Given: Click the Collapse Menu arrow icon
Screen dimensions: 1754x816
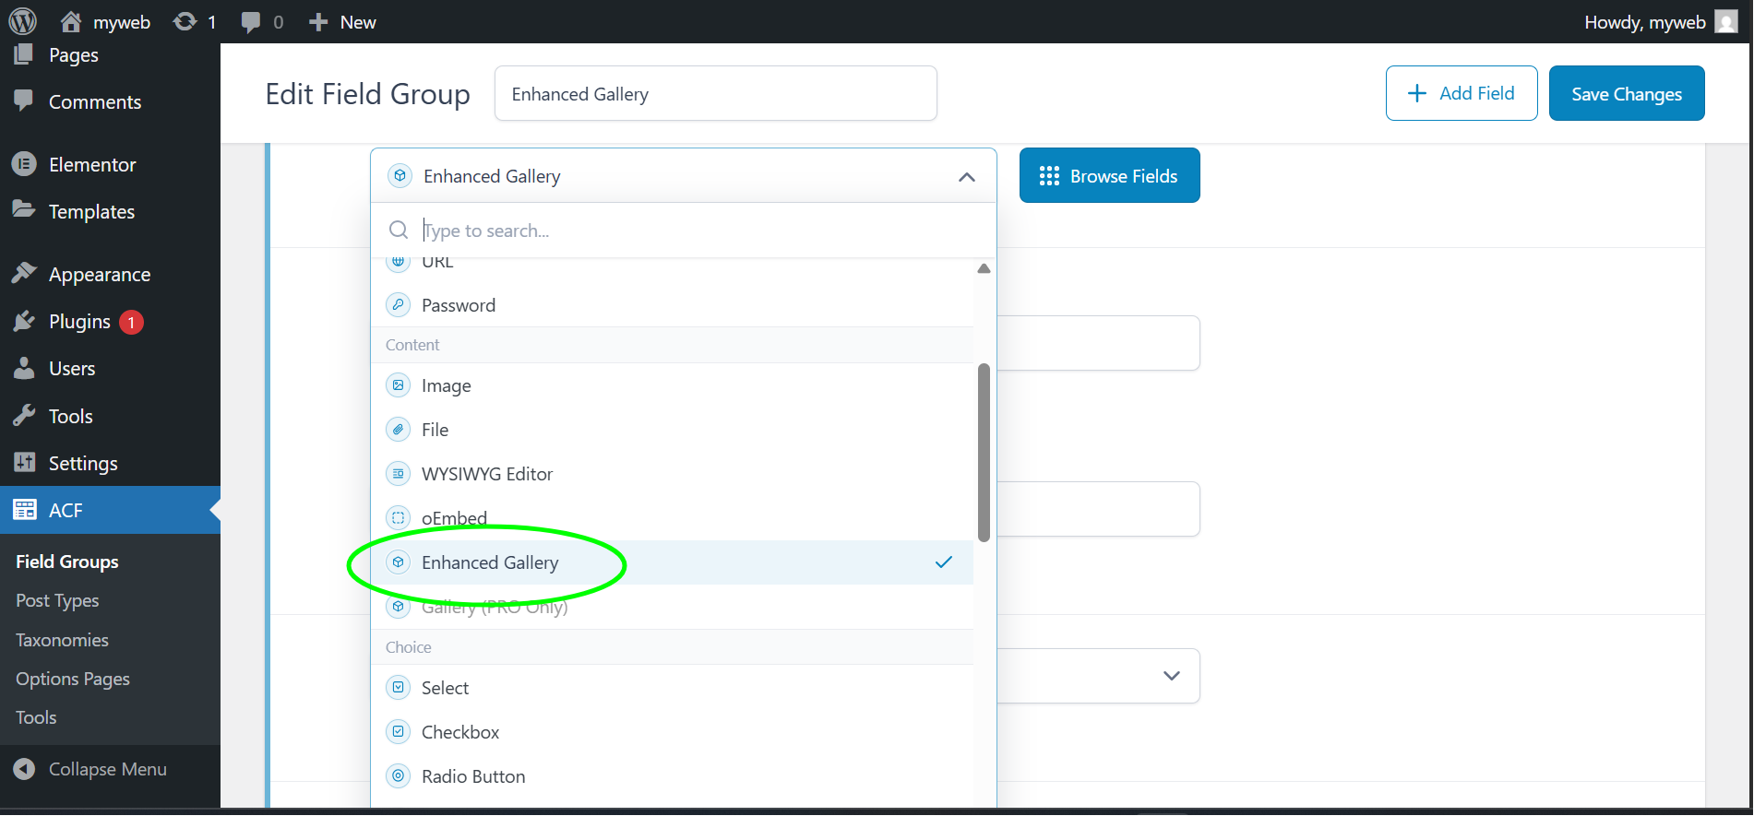Looking at the screenshot, I should coord(24,769).
